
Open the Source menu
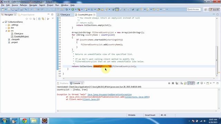pyautogui.click(x=15, y=5)
